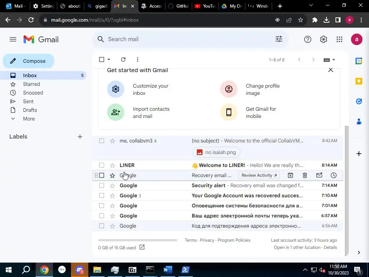The width and height of the screenshot is (369, 277).
Task: Open the More options three-dot menu above inbox
Action: (x=137, y=60)
